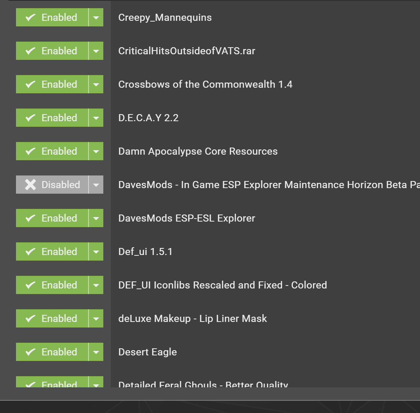
Task: Select the Creepy_Mannequins mod name
Action: tap(165, 18)
